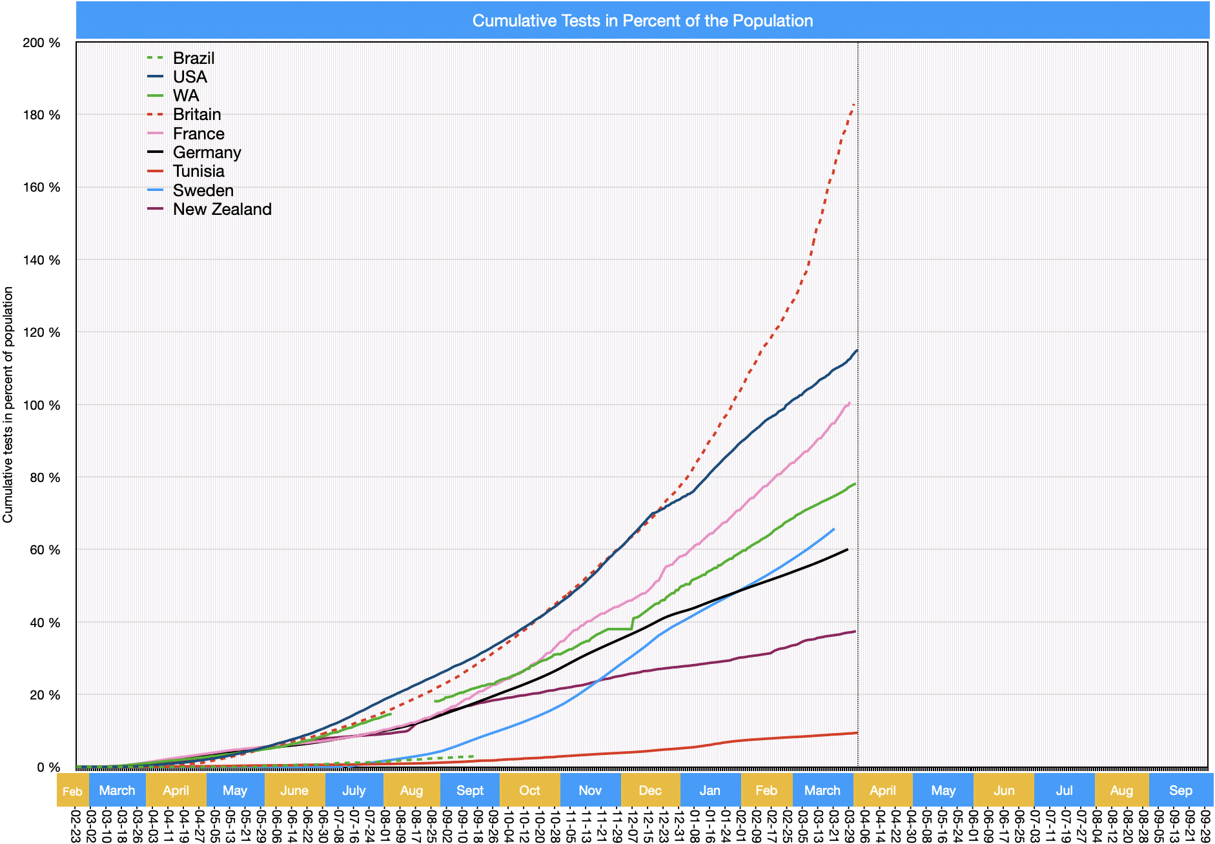Click the Tunisia legend entry
Image resolution: width=1215 pixels, height=844 pixels.
click(198, 171)
